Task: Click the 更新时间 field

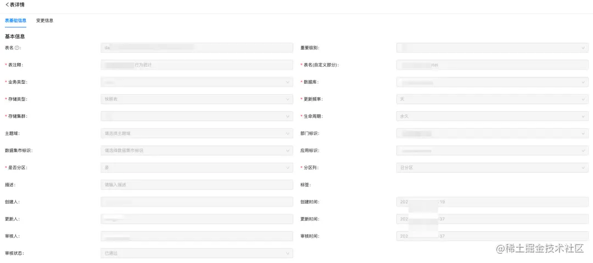Action: point(493,219)
